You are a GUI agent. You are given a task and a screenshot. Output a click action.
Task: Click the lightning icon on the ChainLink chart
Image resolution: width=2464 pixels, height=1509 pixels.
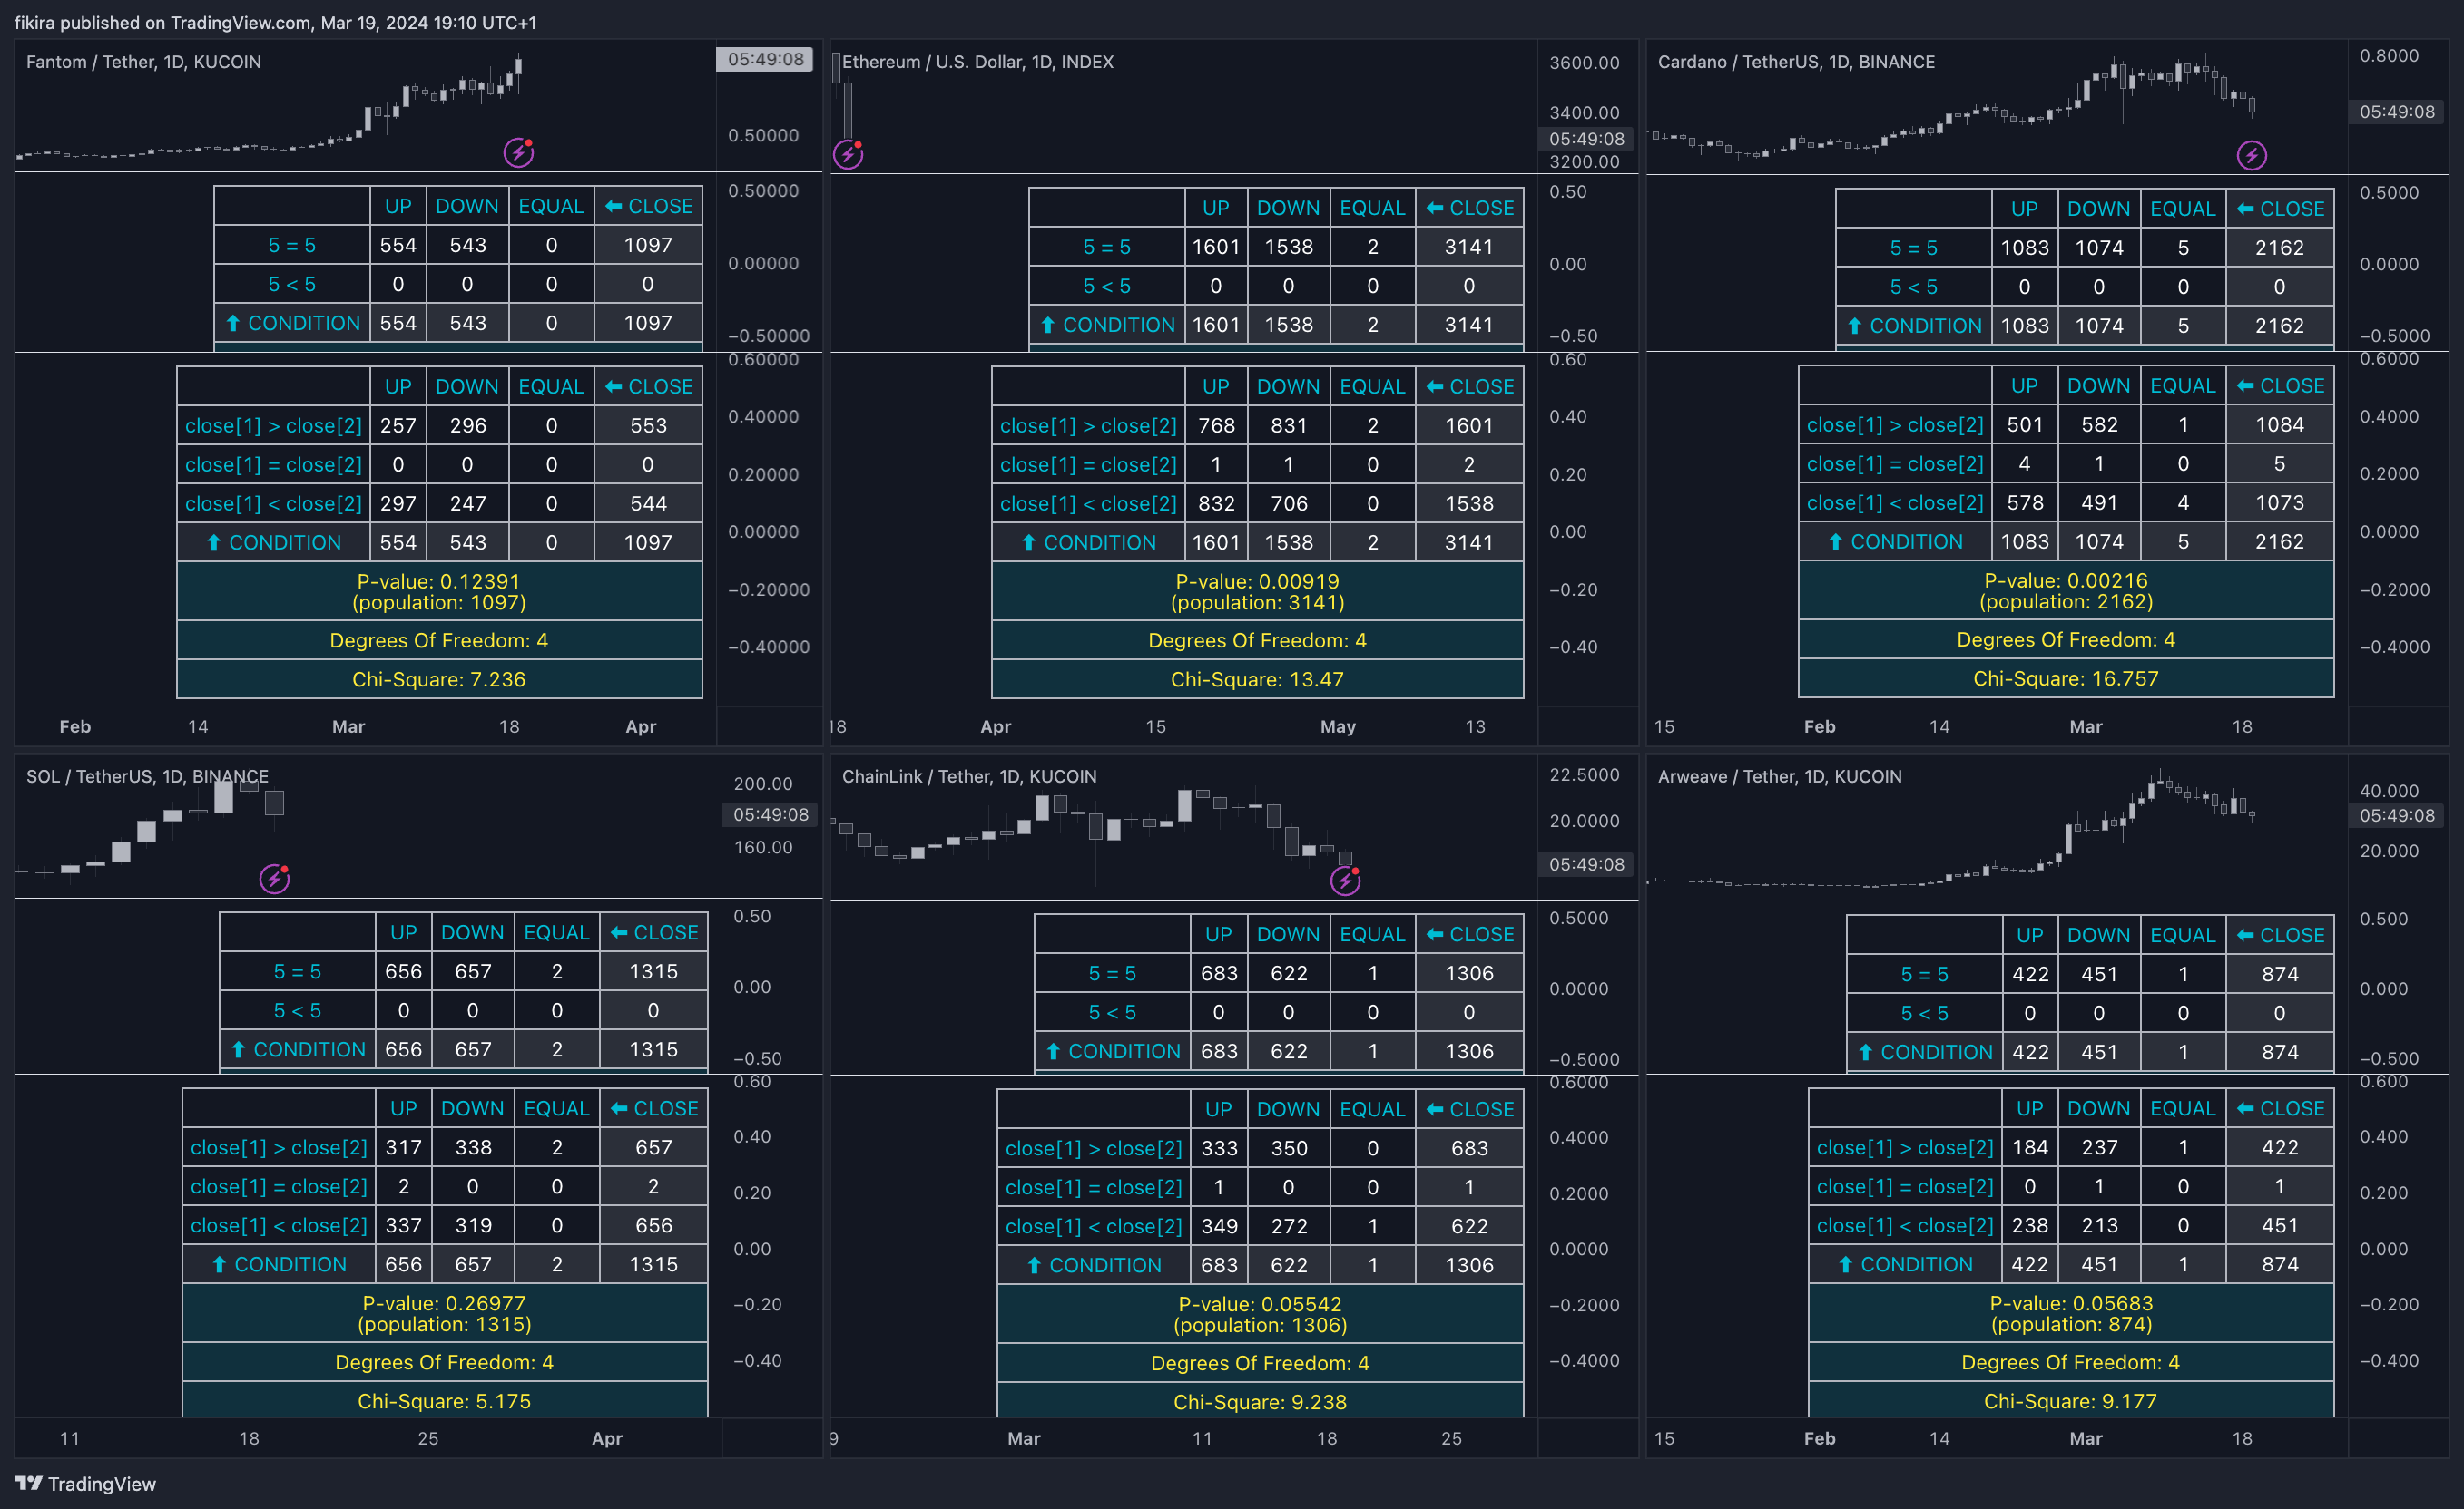1345,881
